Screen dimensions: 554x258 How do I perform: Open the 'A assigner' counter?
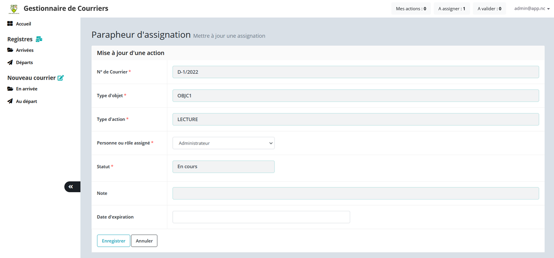(x=451, y=9)
